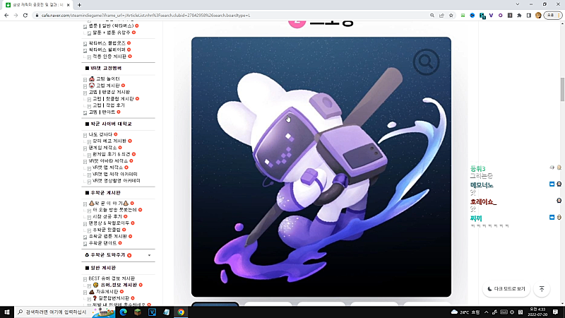The image size is (565, 318).
Task: Expand the 우왁굳 도와주기 section arrow
Action: click(x=149, y=255)
